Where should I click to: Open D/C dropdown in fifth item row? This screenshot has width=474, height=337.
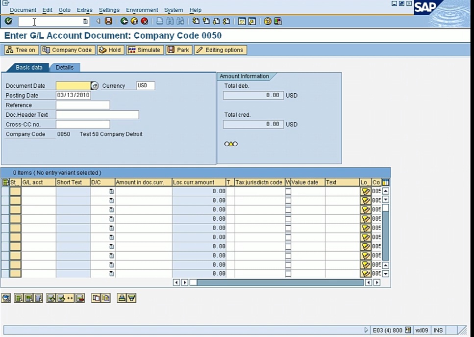click(x=112, y=228)
